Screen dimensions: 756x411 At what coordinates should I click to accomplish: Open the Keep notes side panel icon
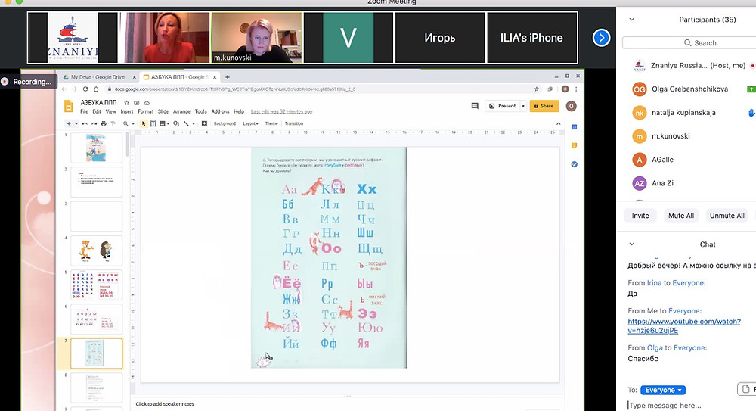click(575, 145)
